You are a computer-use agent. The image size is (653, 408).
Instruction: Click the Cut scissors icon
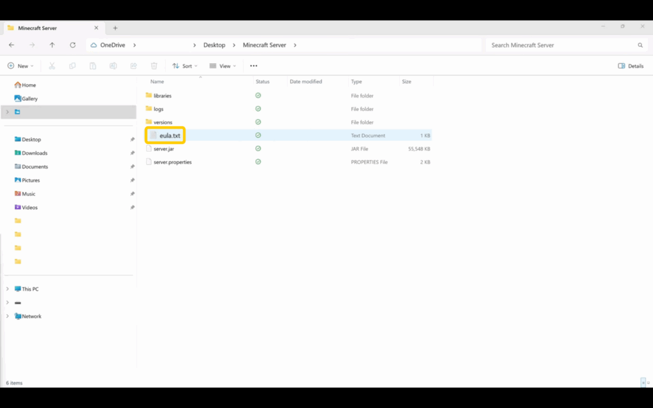(52, 66)
